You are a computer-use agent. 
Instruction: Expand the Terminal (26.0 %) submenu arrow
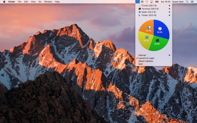(x=169, y=9)
